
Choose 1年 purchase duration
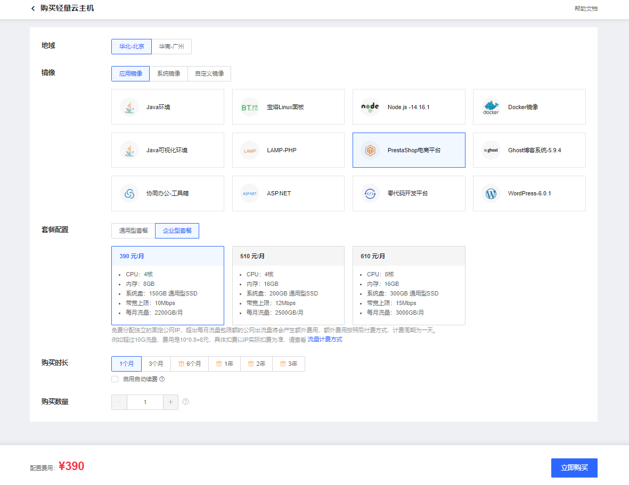(225, 364)
